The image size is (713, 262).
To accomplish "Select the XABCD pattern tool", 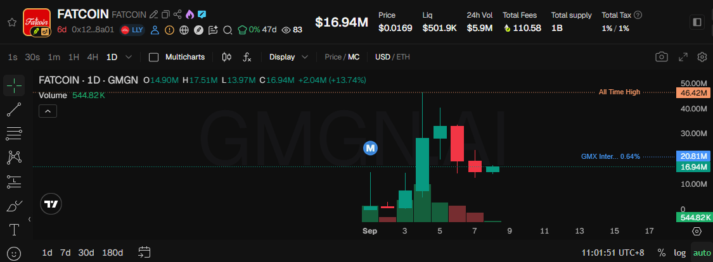I will (x=14, y=158).
